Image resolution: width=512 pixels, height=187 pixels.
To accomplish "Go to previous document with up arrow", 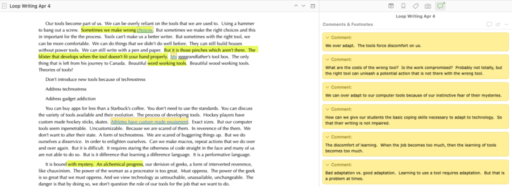I will [x=296, y=6].
